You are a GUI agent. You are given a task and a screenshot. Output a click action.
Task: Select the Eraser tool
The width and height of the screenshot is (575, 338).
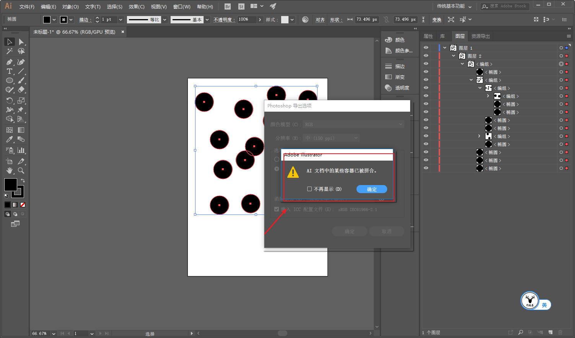point(21,89)
